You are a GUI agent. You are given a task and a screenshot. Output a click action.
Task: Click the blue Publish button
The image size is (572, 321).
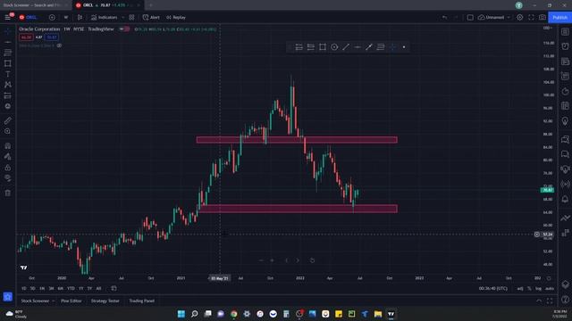[x=560, y=17]
